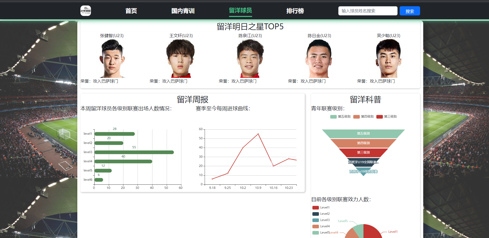The image size is (489, 238).
Task: Click the 少年球知 site logo
Action: click(86, 11)
